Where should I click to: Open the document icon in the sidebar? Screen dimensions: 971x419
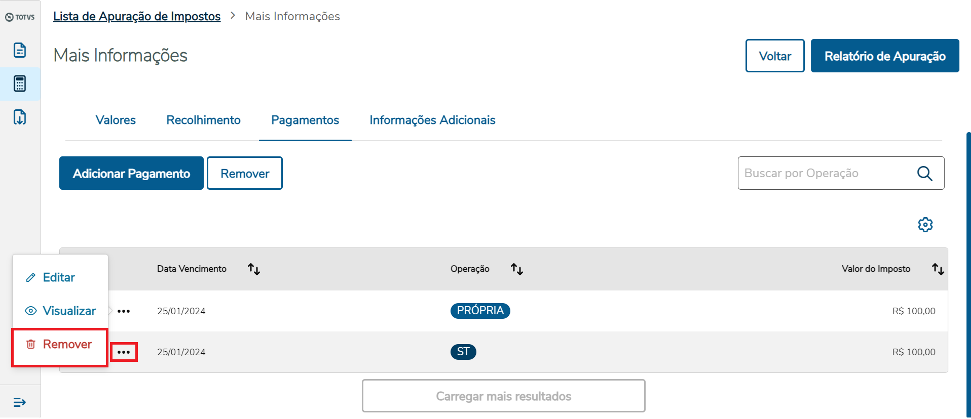[20, 50]
